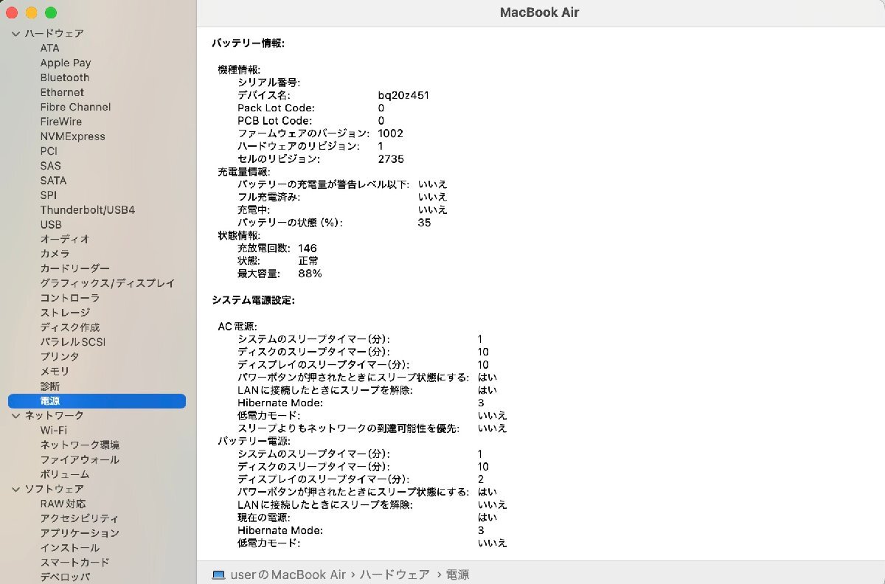Select アクセシビリティ in the sidebar

pos(80,518)
